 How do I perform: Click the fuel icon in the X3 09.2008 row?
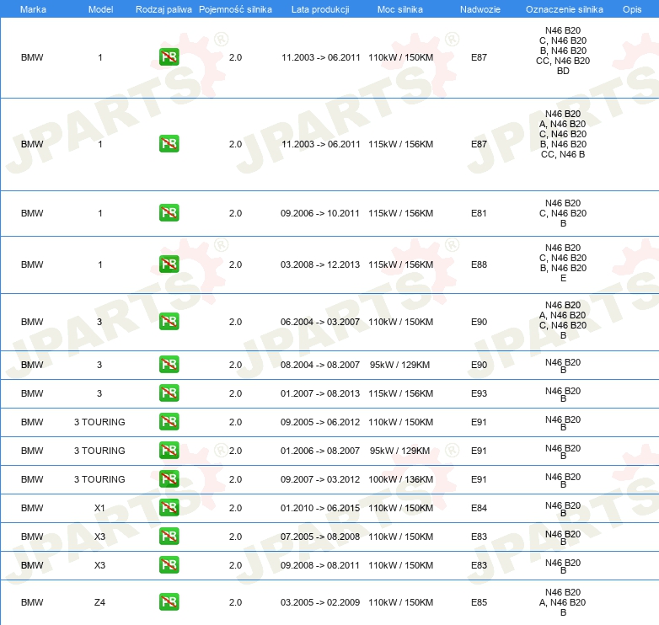coord(169,565)
